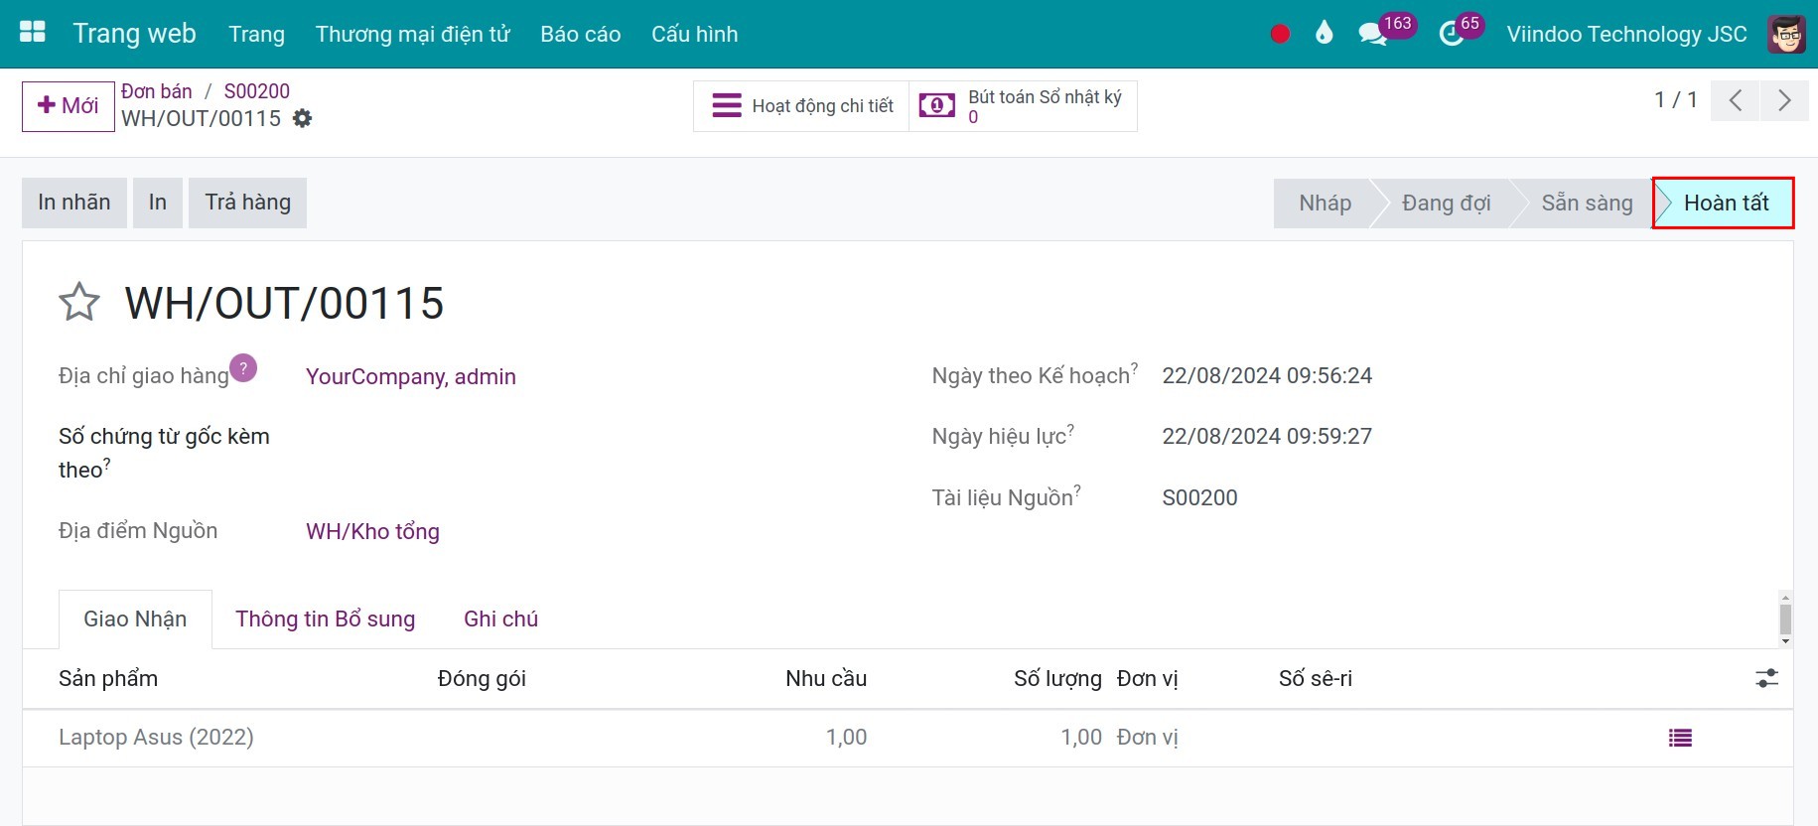1818x826 pixels.
Task: Open user avatar profile menu
Action: pos(1786,34)
